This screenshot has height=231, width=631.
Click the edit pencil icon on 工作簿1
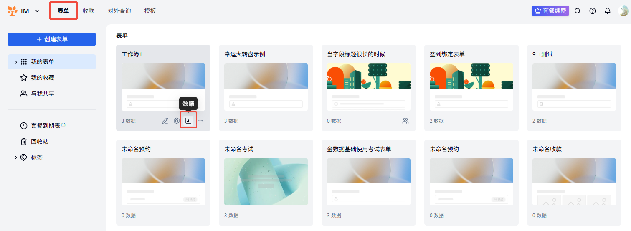(165, 121)
